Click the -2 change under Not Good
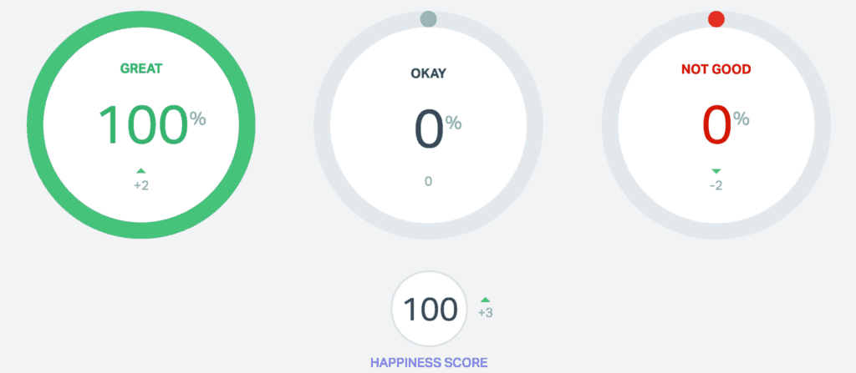This screenshot has width=856, height=373. pyautogui.click(x=716, y=185)
